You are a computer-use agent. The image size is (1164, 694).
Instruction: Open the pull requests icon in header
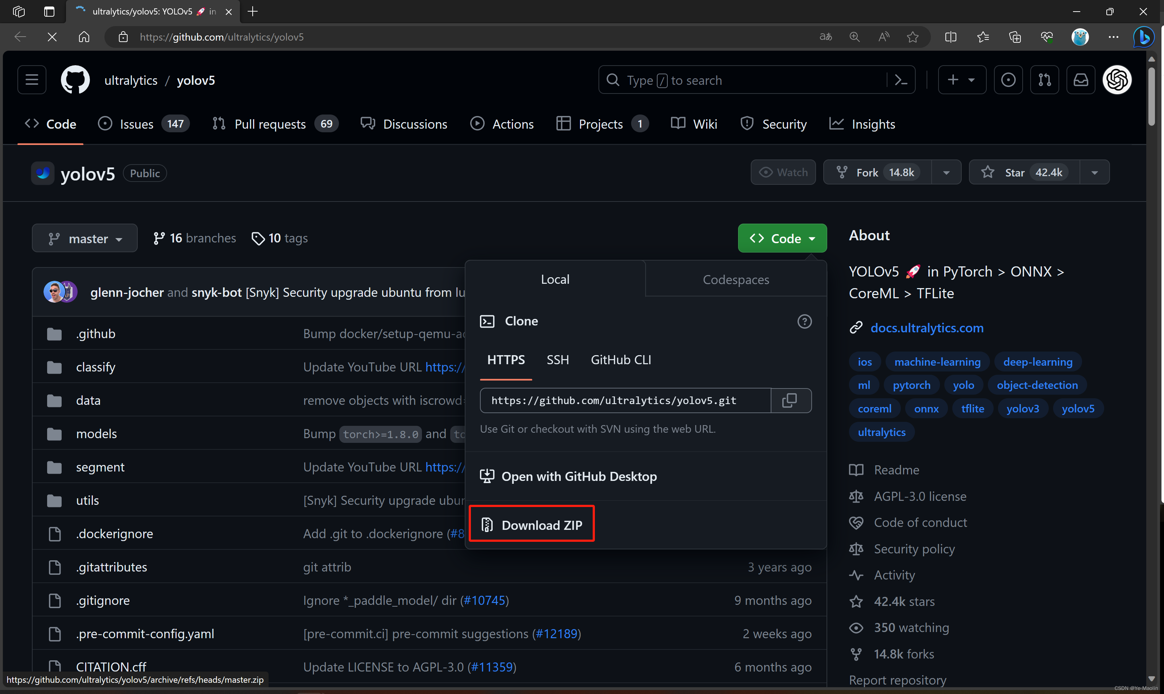(1044, 80)
